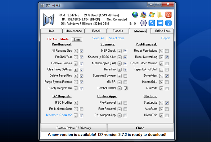The height and width of the screenshot is (142, 211).
Task: Click the Select None link
Action: point(117,38)
